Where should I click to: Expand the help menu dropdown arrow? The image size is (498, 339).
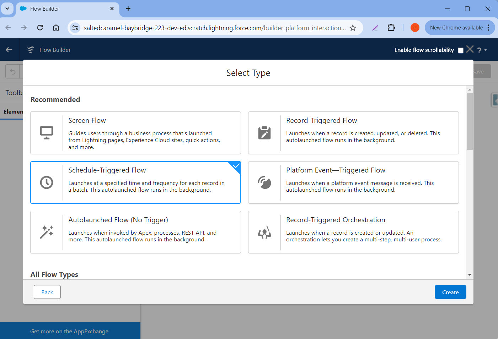click(486, 50)
